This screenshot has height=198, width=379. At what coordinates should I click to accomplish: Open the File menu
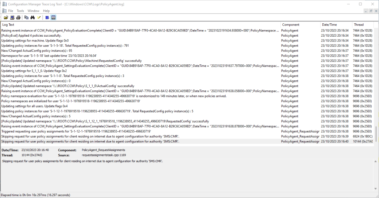click(10, 11)
